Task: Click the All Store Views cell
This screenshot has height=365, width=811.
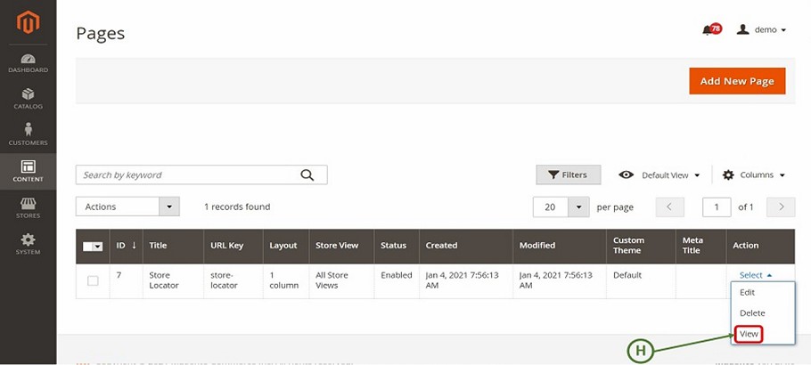Action: click(x=341, y=280)
